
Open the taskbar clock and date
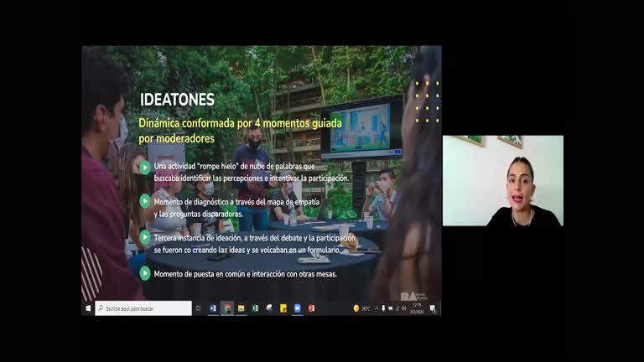418,308
